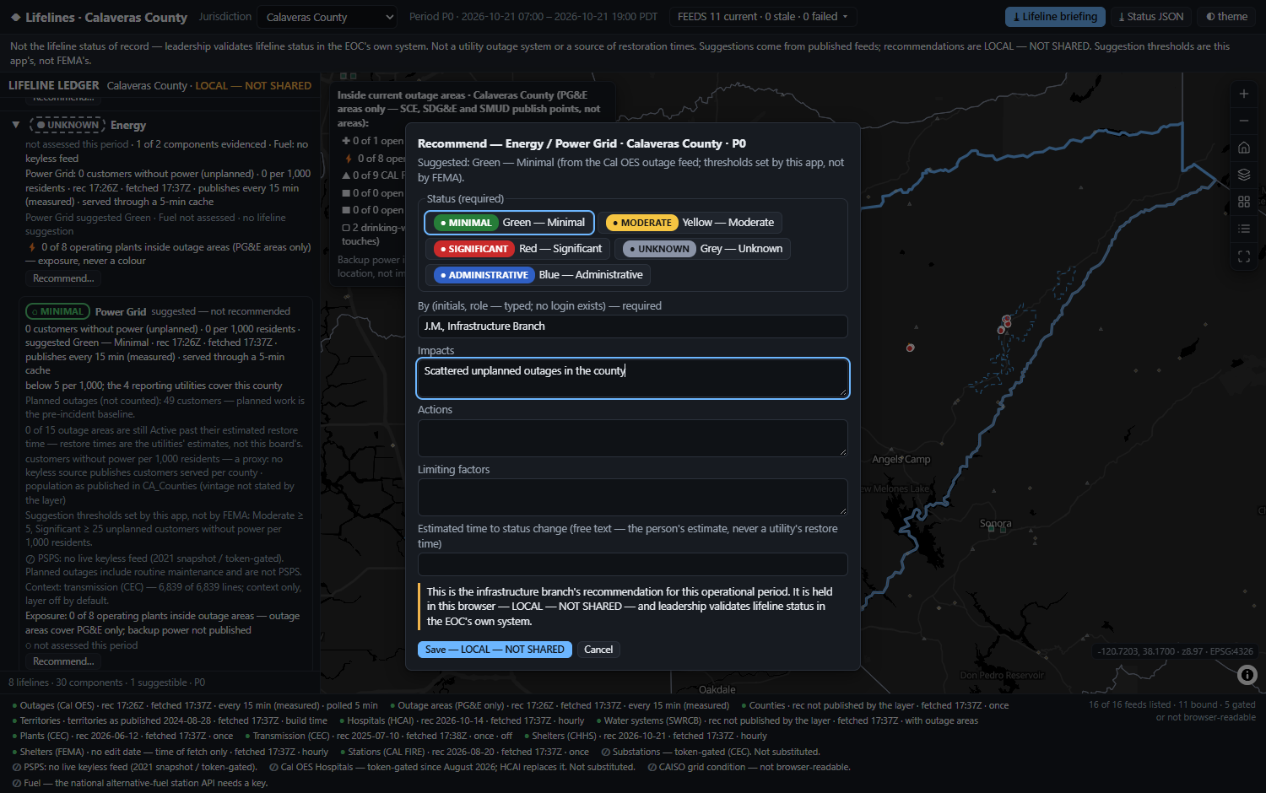1266x793 pixels.
Task: Click the Estimated time to status change field
Action: (633, 564)
